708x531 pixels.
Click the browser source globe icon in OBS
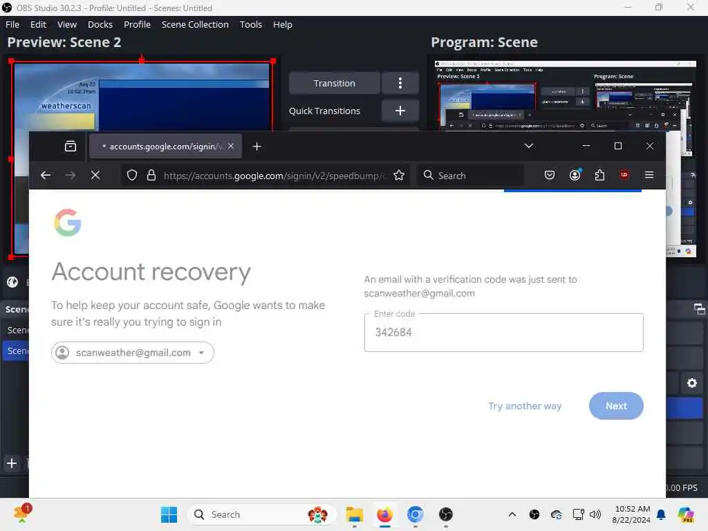click(12, 282)
